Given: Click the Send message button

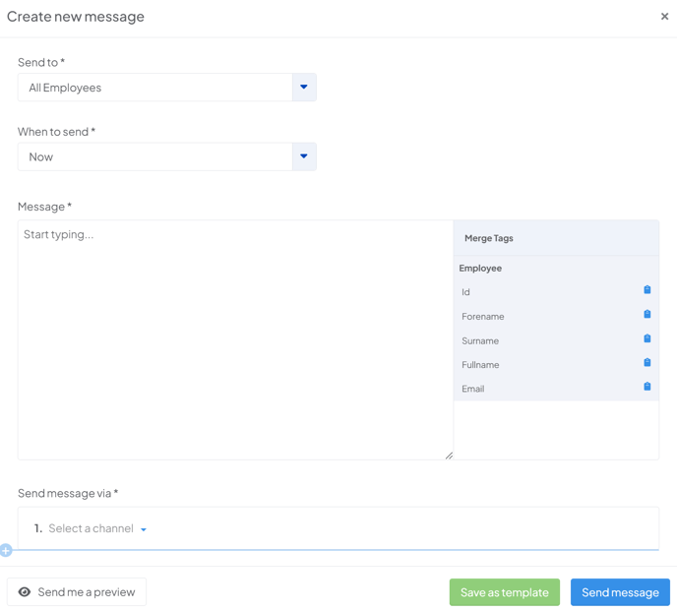Looking at the screenshot, I should pos(620,592).
